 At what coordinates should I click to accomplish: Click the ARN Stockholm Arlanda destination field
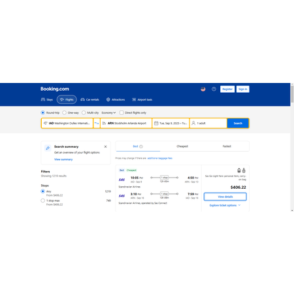click(x=126, y=123)
